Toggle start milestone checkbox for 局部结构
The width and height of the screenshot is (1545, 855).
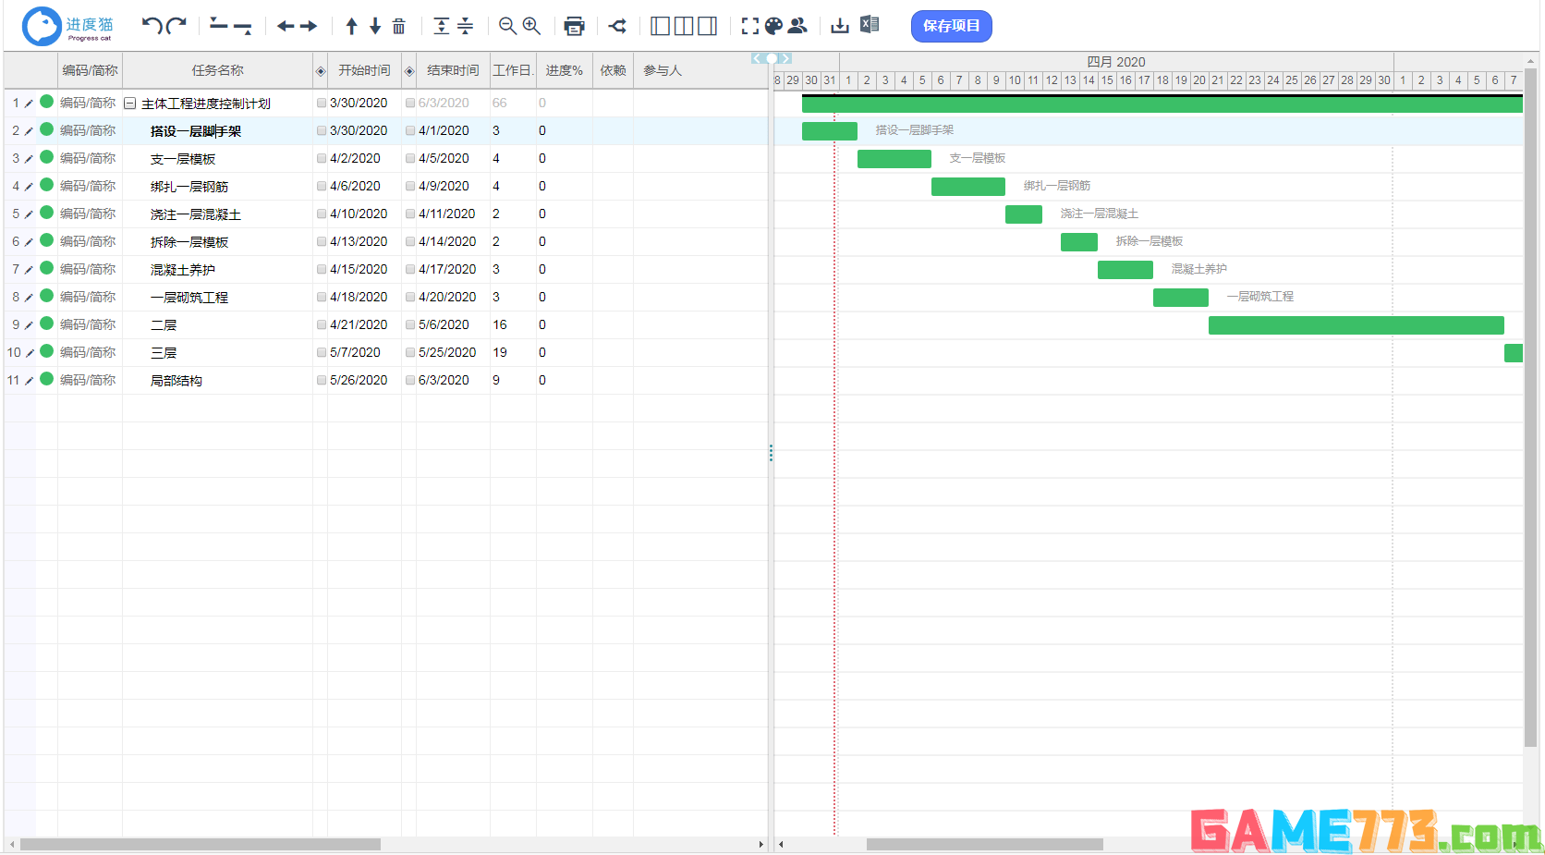tap(322, 381)
